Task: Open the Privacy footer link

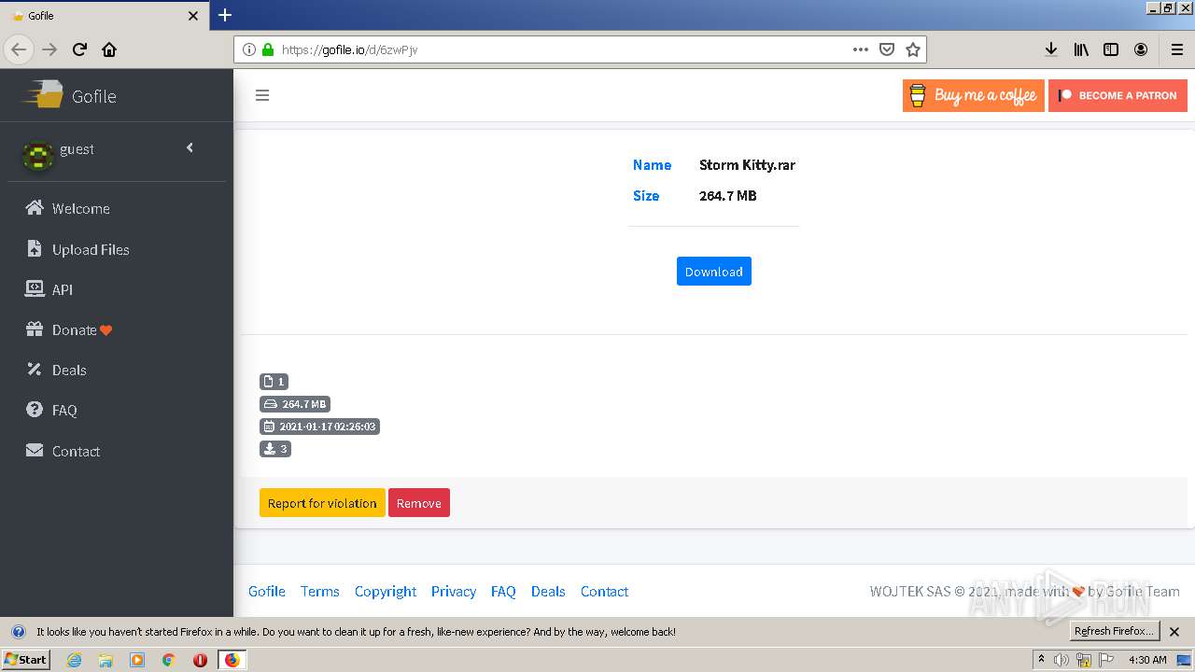Action: tap(454, 592)
